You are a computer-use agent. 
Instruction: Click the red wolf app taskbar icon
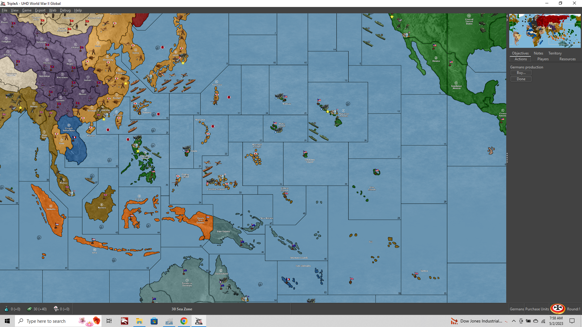[x=124, y=321]
